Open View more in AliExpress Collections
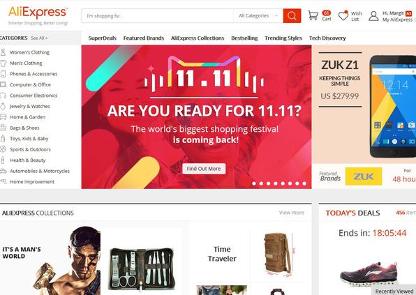416x295 pixels. point(292,213)
